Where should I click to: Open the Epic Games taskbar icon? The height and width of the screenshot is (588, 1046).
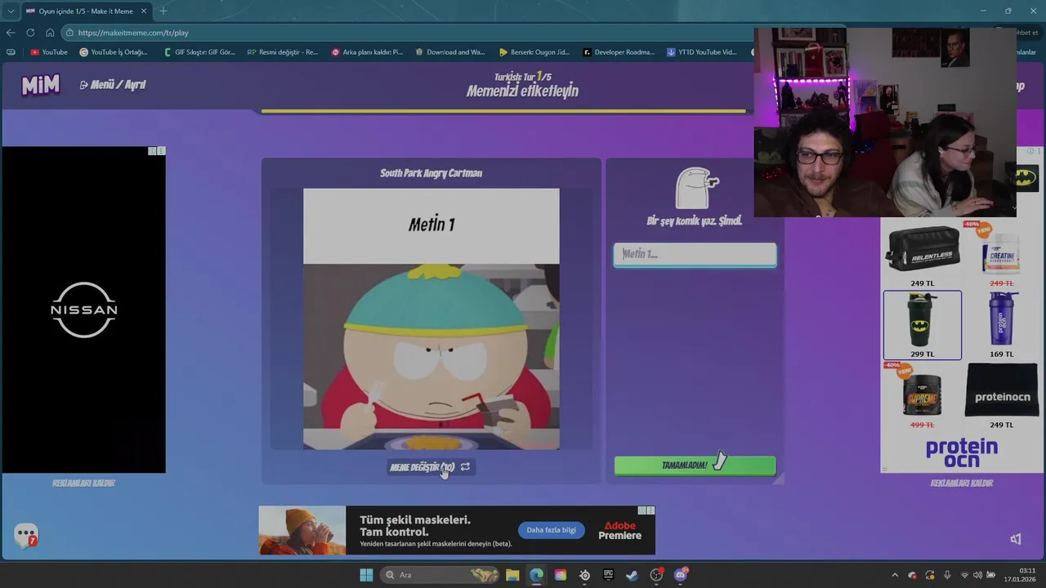(608, 575)
